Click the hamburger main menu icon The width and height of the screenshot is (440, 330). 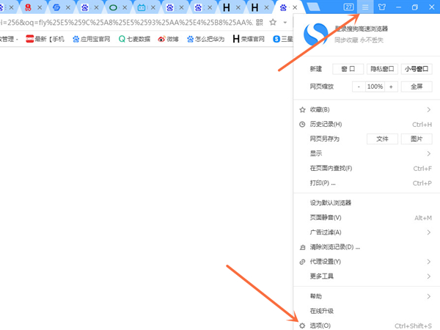tap(365, 7)
